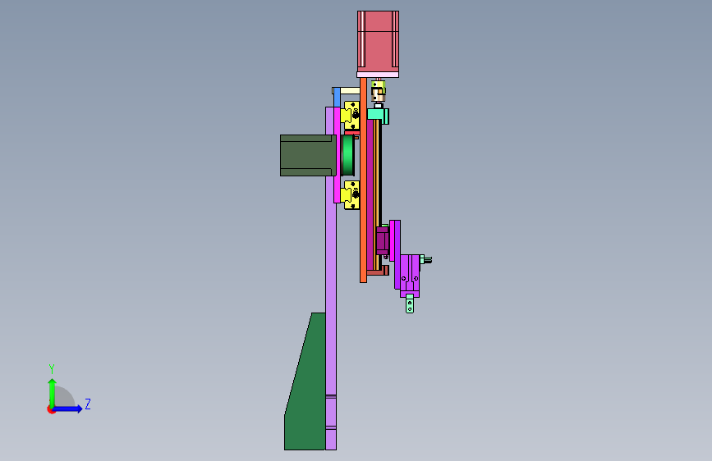Pick the dark magenta ball screw nut

click(383, 241)
